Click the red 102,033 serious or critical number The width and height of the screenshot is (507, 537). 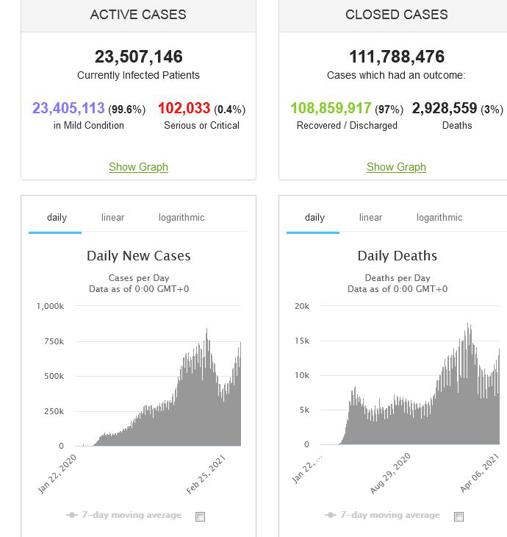click(x=184, y=109)
